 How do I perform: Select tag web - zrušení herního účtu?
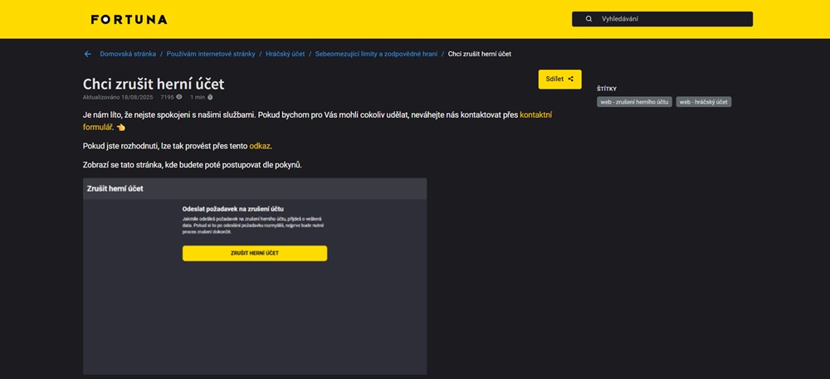point(634,102)
